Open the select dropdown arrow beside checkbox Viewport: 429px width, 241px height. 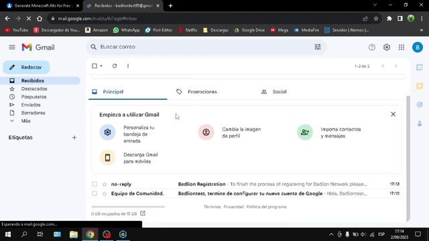point(101,66)
